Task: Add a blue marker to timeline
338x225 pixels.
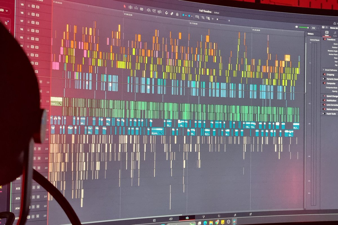Action: click(x=189, y=16)
